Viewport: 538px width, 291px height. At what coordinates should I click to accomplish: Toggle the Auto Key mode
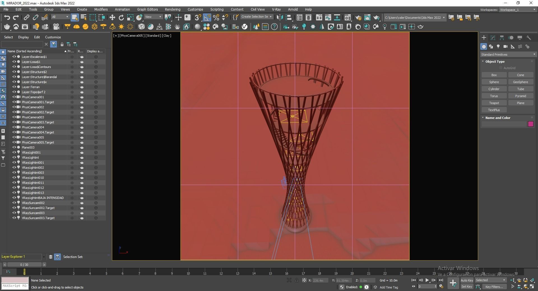[467, 280]
